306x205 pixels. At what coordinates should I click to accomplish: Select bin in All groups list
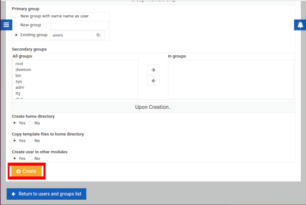click(x=18, y=76)
